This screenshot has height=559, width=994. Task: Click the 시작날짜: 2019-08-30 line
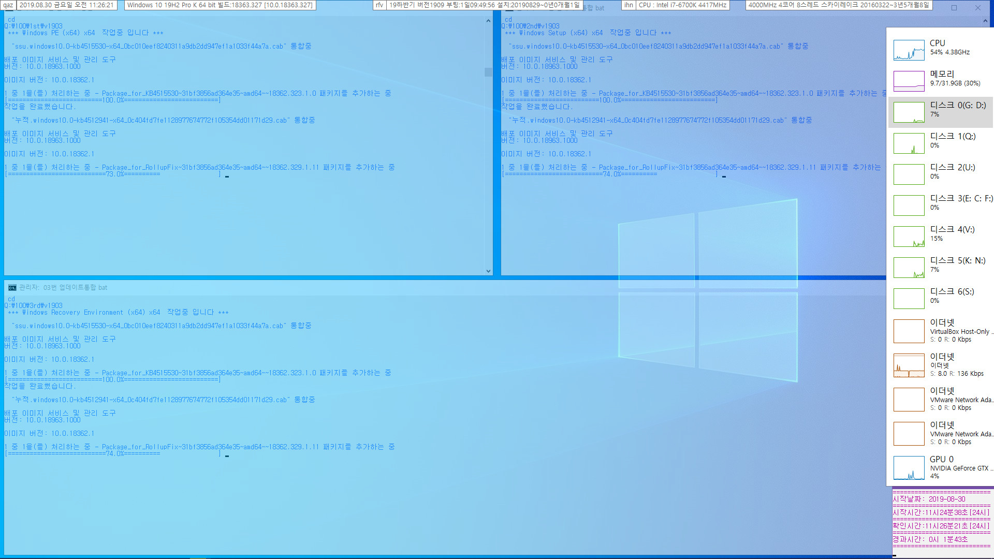929,499
